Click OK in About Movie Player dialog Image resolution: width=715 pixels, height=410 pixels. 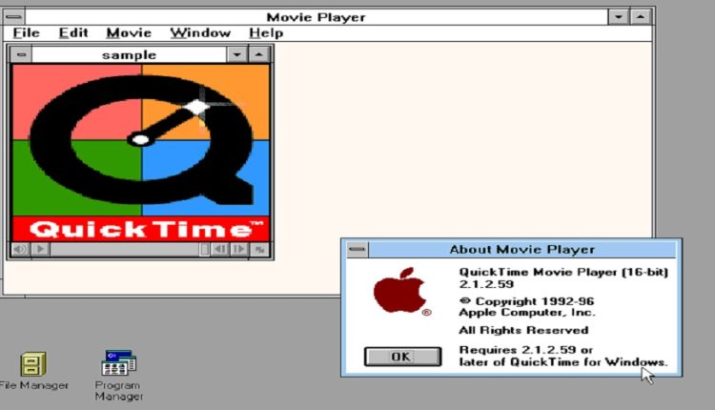tap(402, 357)
